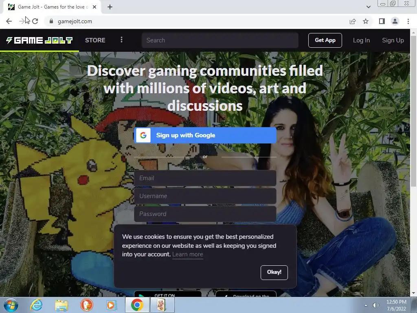Click the Get App button
The height and width of the screenshot is (313, 417).
(x=325, y=40)
